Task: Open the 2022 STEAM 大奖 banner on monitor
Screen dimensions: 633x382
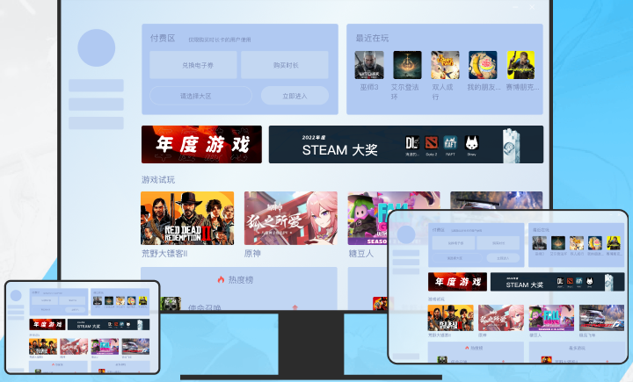Action: coord(406,144)
